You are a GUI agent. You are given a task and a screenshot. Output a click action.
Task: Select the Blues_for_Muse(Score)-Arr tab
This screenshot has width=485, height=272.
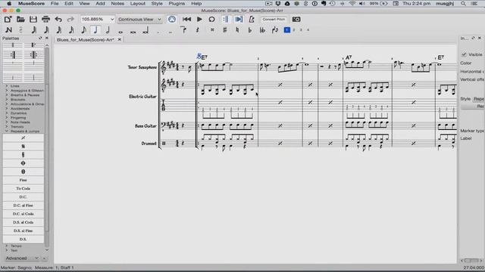pyautogui.click(x=86, y=40)
